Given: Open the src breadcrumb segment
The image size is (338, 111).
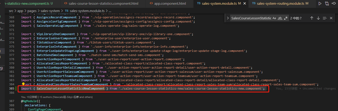Looking at the screenshot, I should (11, 11).
